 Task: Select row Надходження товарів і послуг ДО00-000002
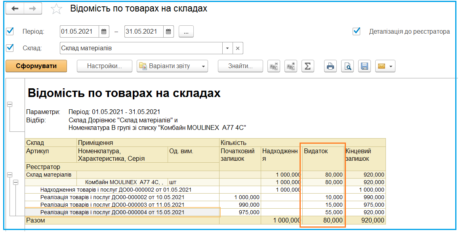click(122, 190)
